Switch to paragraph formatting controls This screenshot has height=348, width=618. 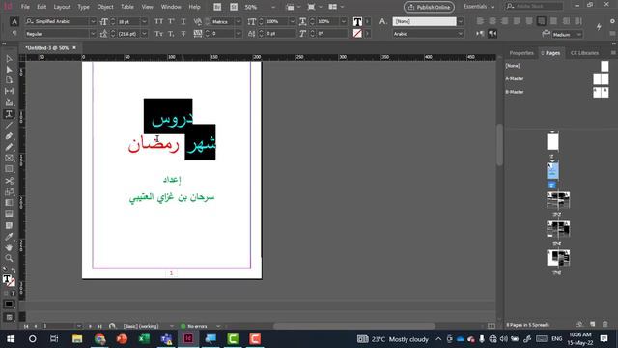tap(14, 34)
